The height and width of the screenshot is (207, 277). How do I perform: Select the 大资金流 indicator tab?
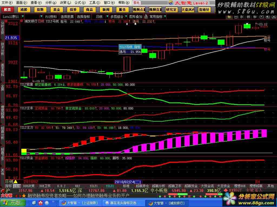[x=207, y=186]
